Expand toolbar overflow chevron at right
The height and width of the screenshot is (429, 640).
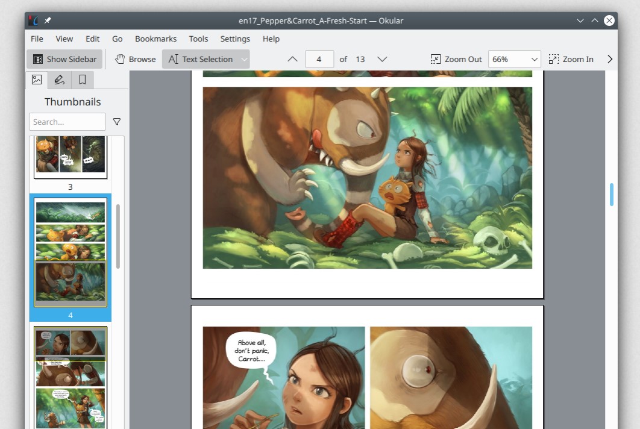click(609, 59)
